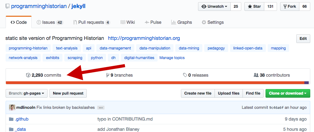Image resolution: width=314 pixels, height=132 pixels.
Task: Click the releases tag icon
Action: coord(185,75)
